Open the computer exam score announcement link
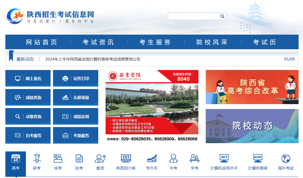303x178 pixels. pyautogui.click(x=93, y=59)
